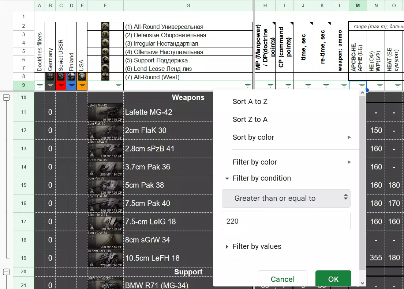Open the filter icon in column G
The width and height of the screenshot is (404, 289).
click(x=248, y=85)
